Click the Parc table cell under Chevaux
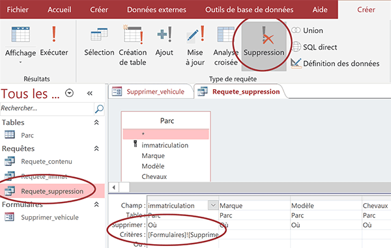Image resolution: width=391 pixels, height=248 pixels. [x=376, y=215]
